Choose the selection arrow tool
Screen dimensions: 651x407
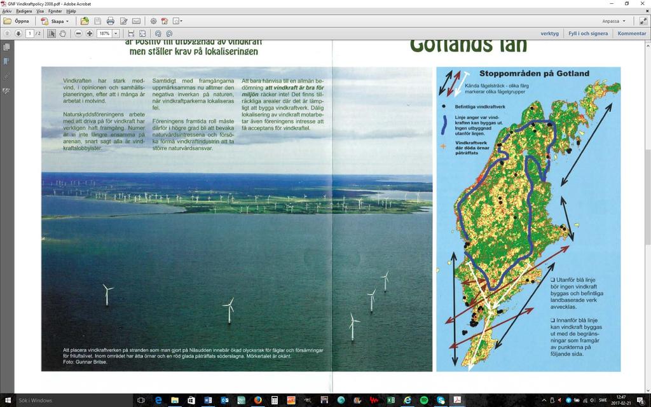(x=51, y=33)
